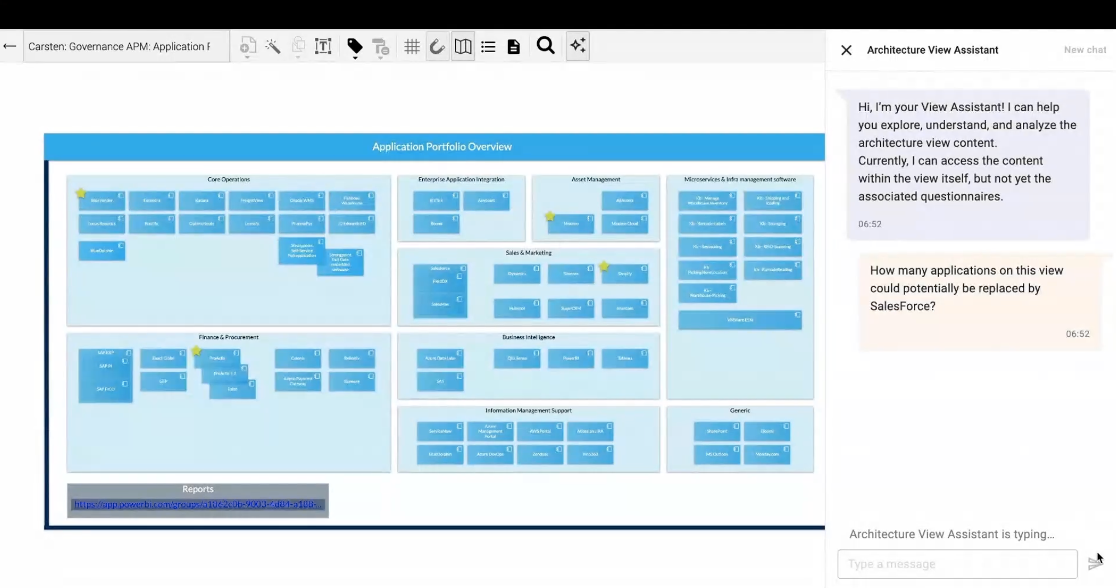Toggle the map view icon
The width and height of the screenshot is (1116, 588).
(x=463, y=47)
